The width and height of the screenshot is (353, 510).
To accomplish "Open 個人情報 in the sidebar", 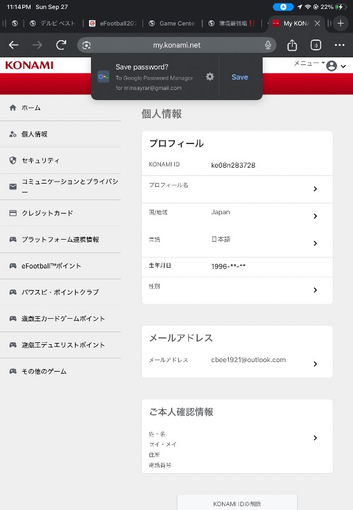I will [x=60, y=134].
